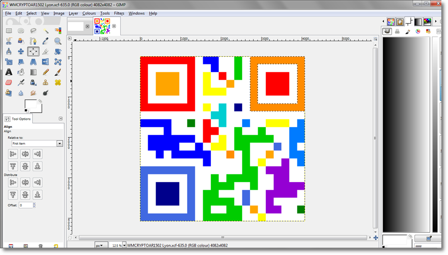The image size is (448, 255).
Task: Activate the Airbrush tool
Action: pos(21,83)
